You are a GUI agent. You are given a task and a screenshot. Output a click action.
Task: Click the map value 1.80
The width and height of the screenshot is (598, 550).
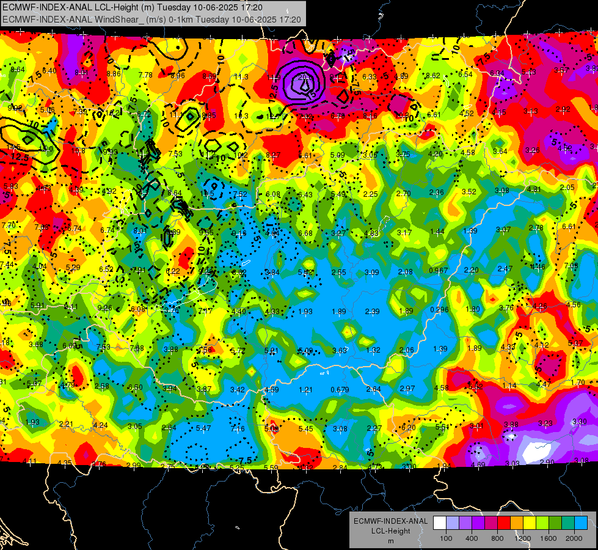pos(473,309)
